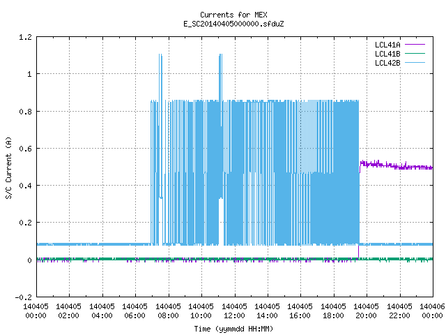The image size is (446, 335).
Task: Click the x-axis label 'Time (yymmdd HH:MM)'
Action: [x=233, y=329]
